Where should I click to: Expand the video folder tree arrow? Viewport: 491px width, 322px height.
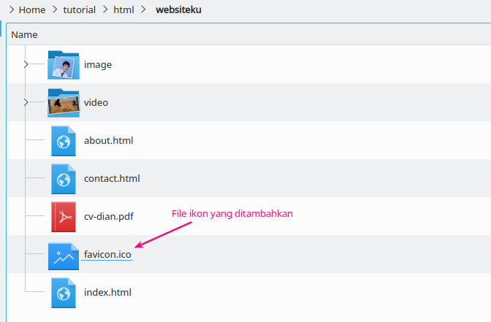click(26, 102)
